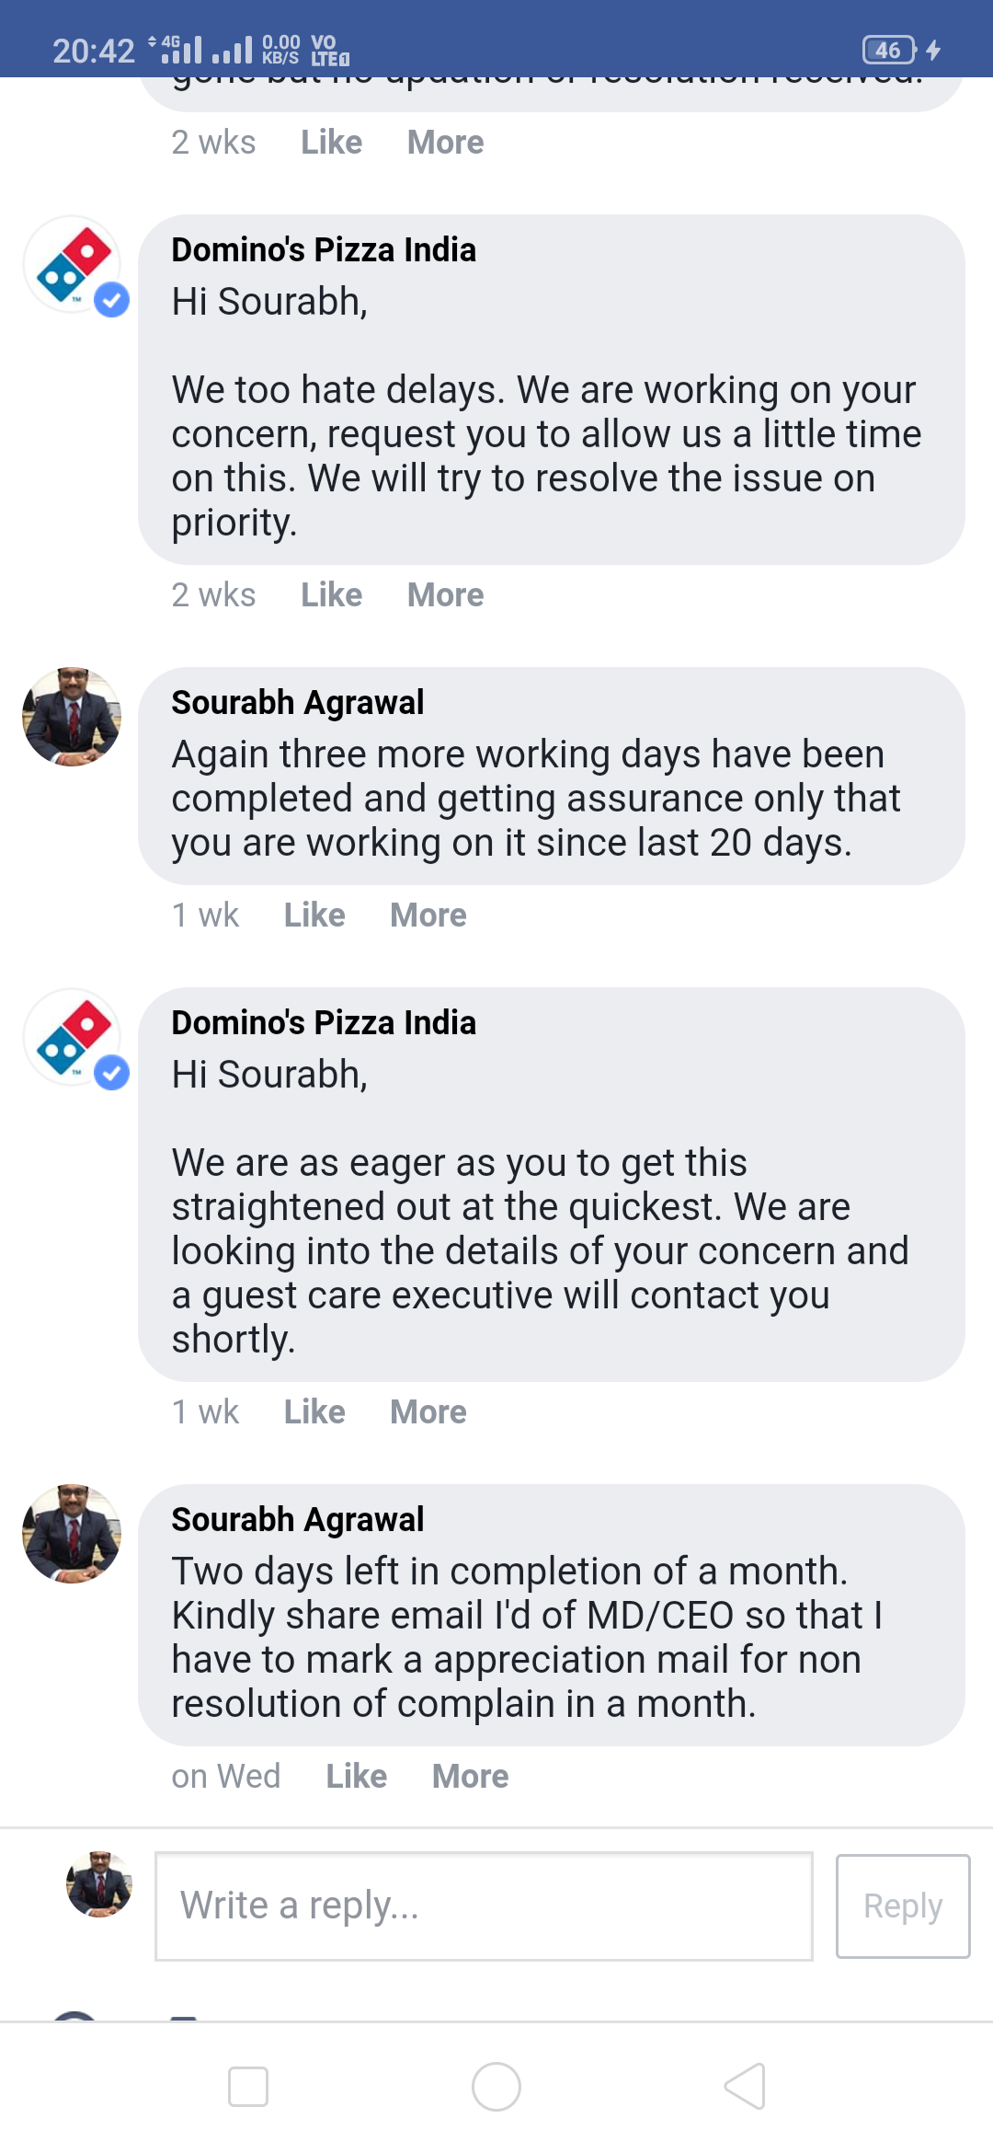Like Domino's first reply to Sourabh
993x2153 pixels.
pyautogui.click(x=331, y=594)
